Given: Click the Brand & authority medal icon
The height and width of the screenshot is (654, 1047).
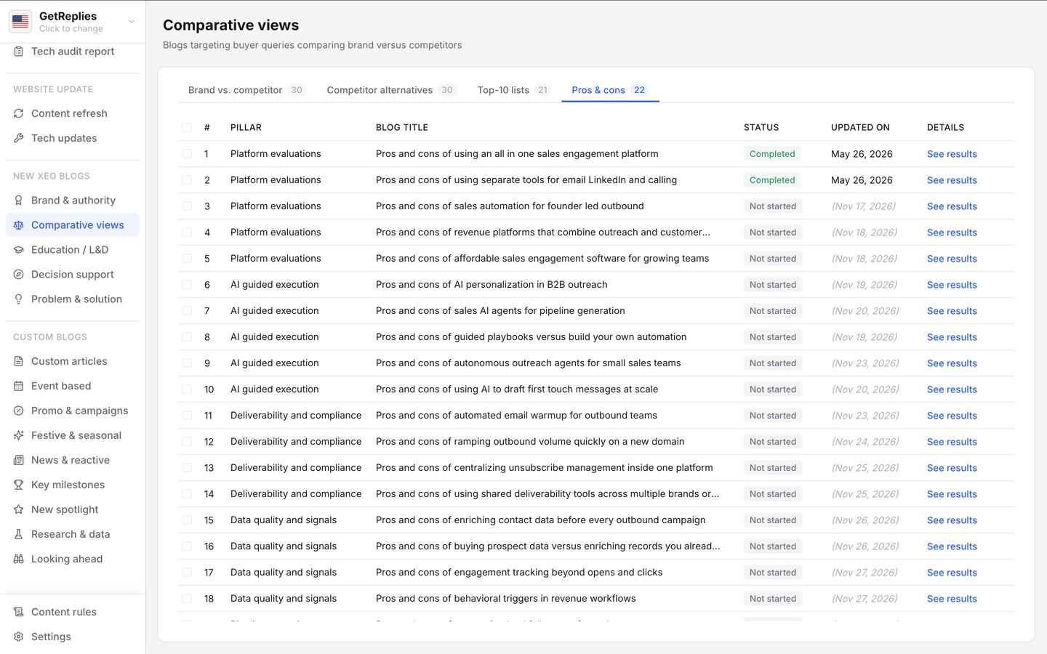Looking at the screenshot, I should [19, 201].
